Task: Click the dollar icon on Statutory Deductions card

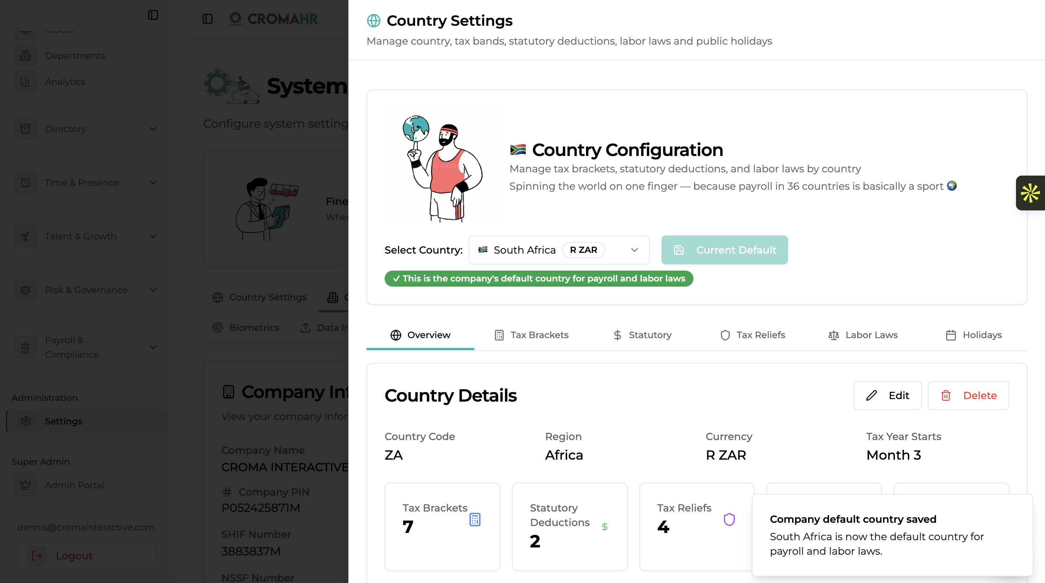Action: click(x=605, y=527)
